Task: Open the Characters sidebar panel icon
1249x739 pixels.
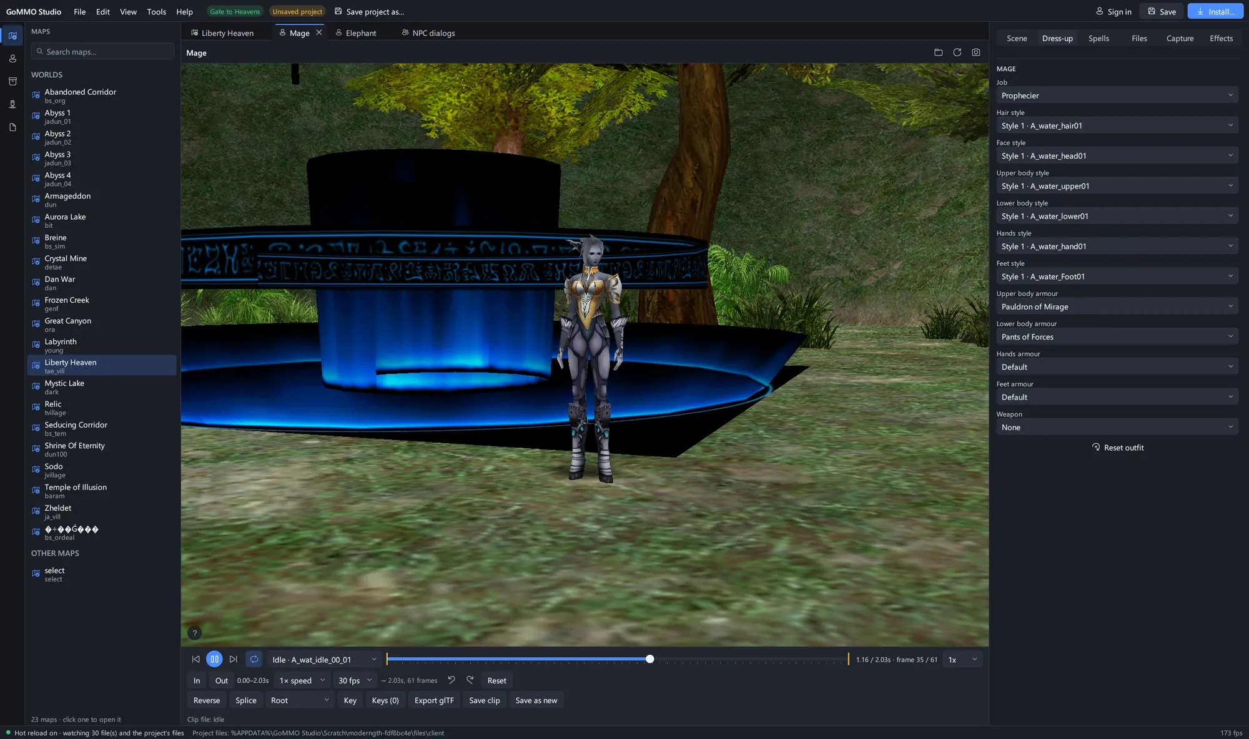Action: [x=12, y=59]
